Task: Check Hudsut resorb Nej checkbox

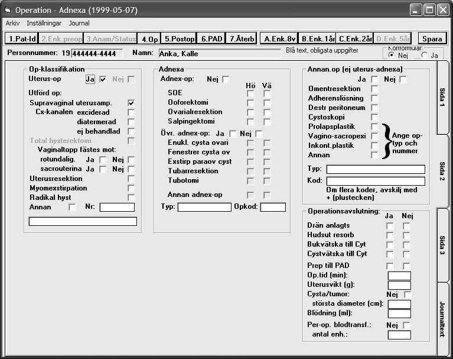Action: (406, 235)
